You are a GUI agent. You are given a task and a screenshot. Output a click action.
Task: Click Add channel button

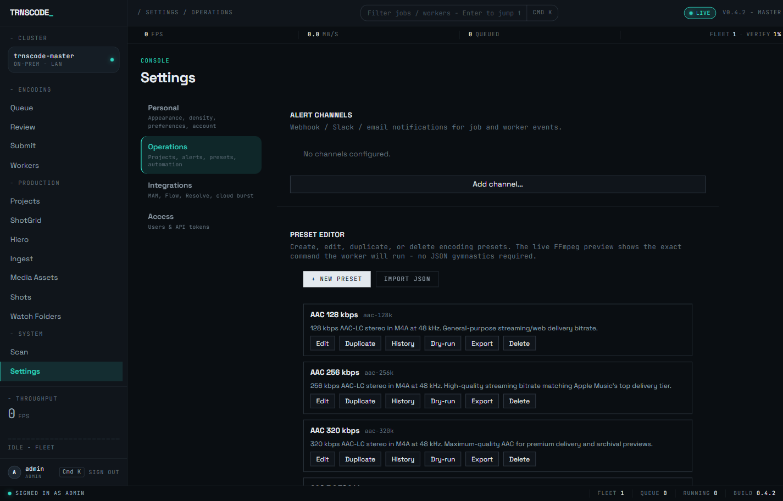(498, 184)
